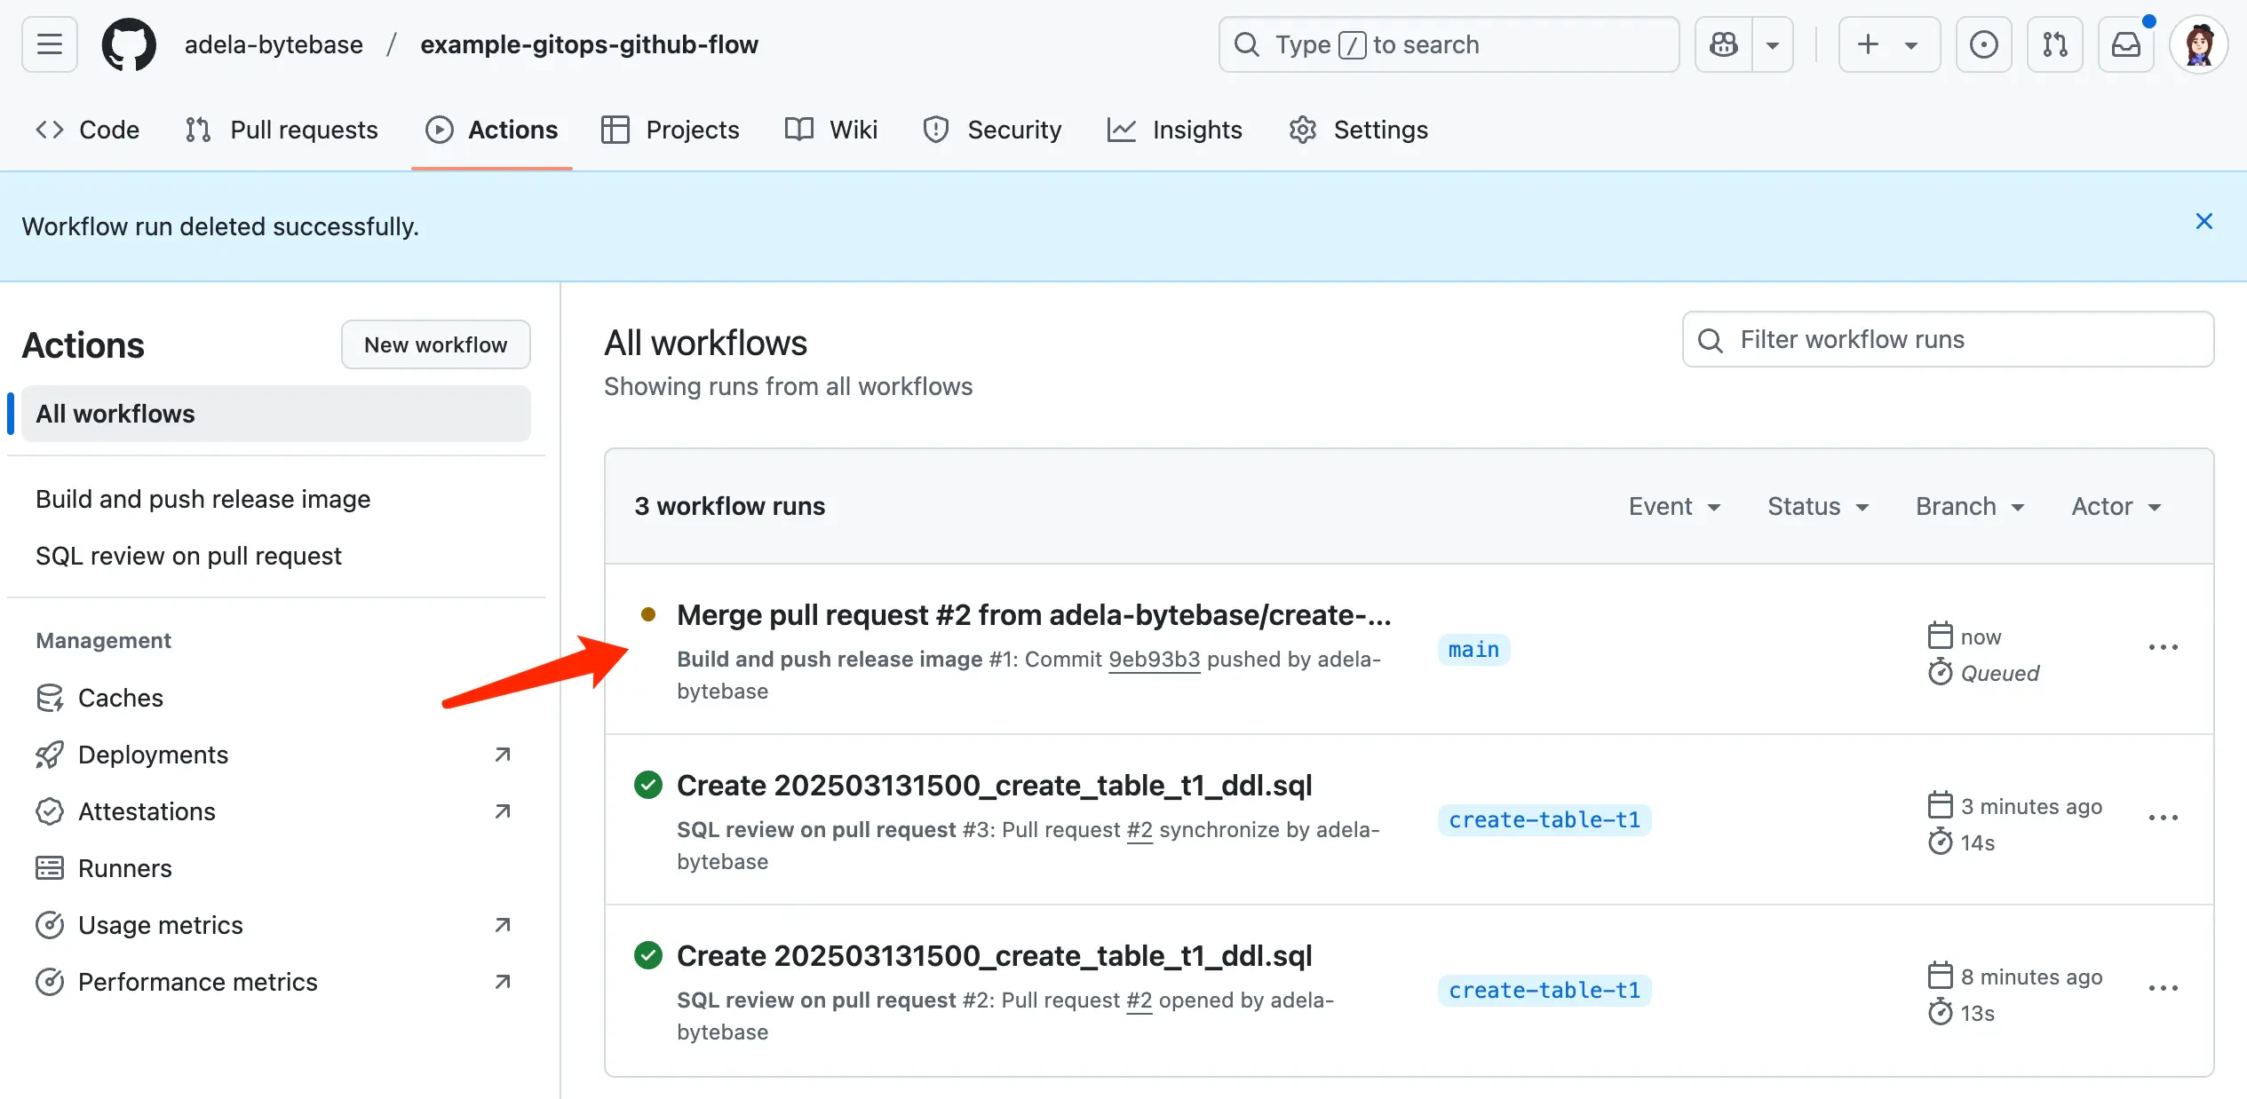Click the Filter workflow runs field
Image resolution: width=2247 pixels, height=1099 pixels.
[1947, 339]
